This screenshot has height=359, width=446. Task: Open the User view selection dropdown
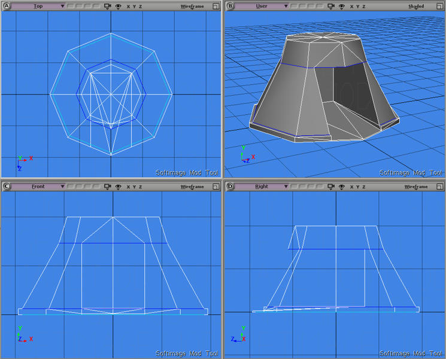tap(262, 6)
